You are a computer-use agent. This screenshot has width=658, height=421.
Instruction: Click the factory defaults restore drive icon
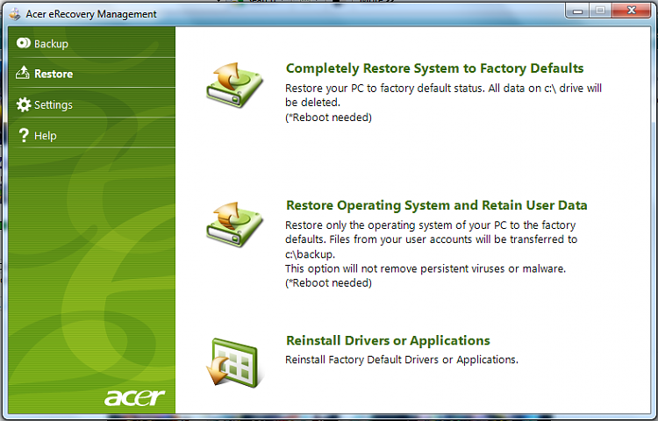point(234,86)
